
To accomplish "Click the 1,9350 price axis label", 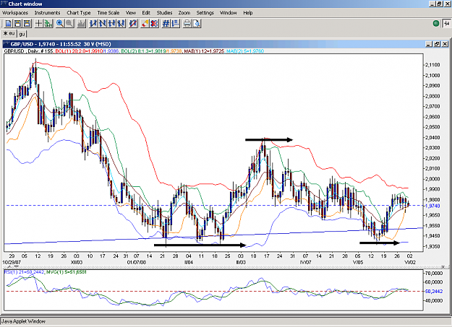I will tap(432, 246).
